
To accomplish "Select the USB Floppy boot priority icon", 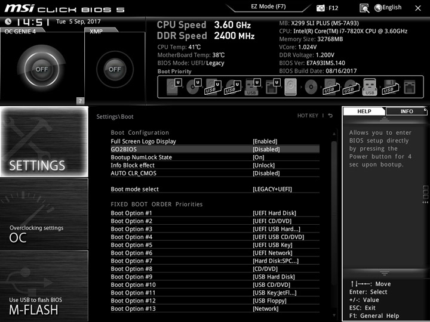I will [391, 87].
